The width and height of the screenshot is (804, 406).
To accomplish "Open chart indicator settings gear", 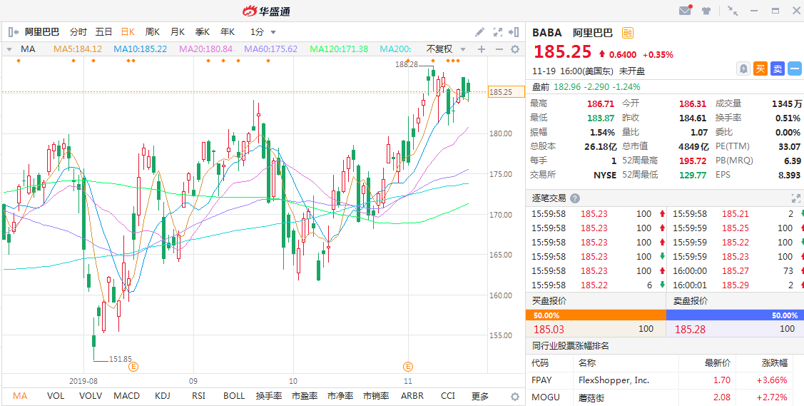I will pos(515,49).
